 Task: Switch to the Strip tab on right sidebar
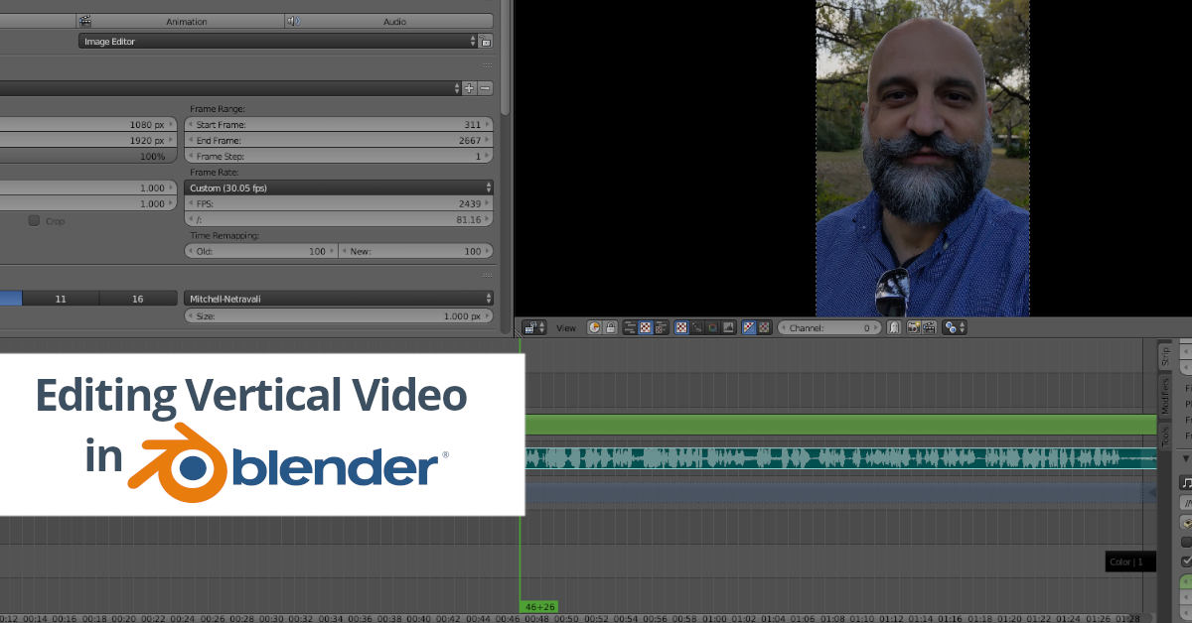tap(1164, 357)
